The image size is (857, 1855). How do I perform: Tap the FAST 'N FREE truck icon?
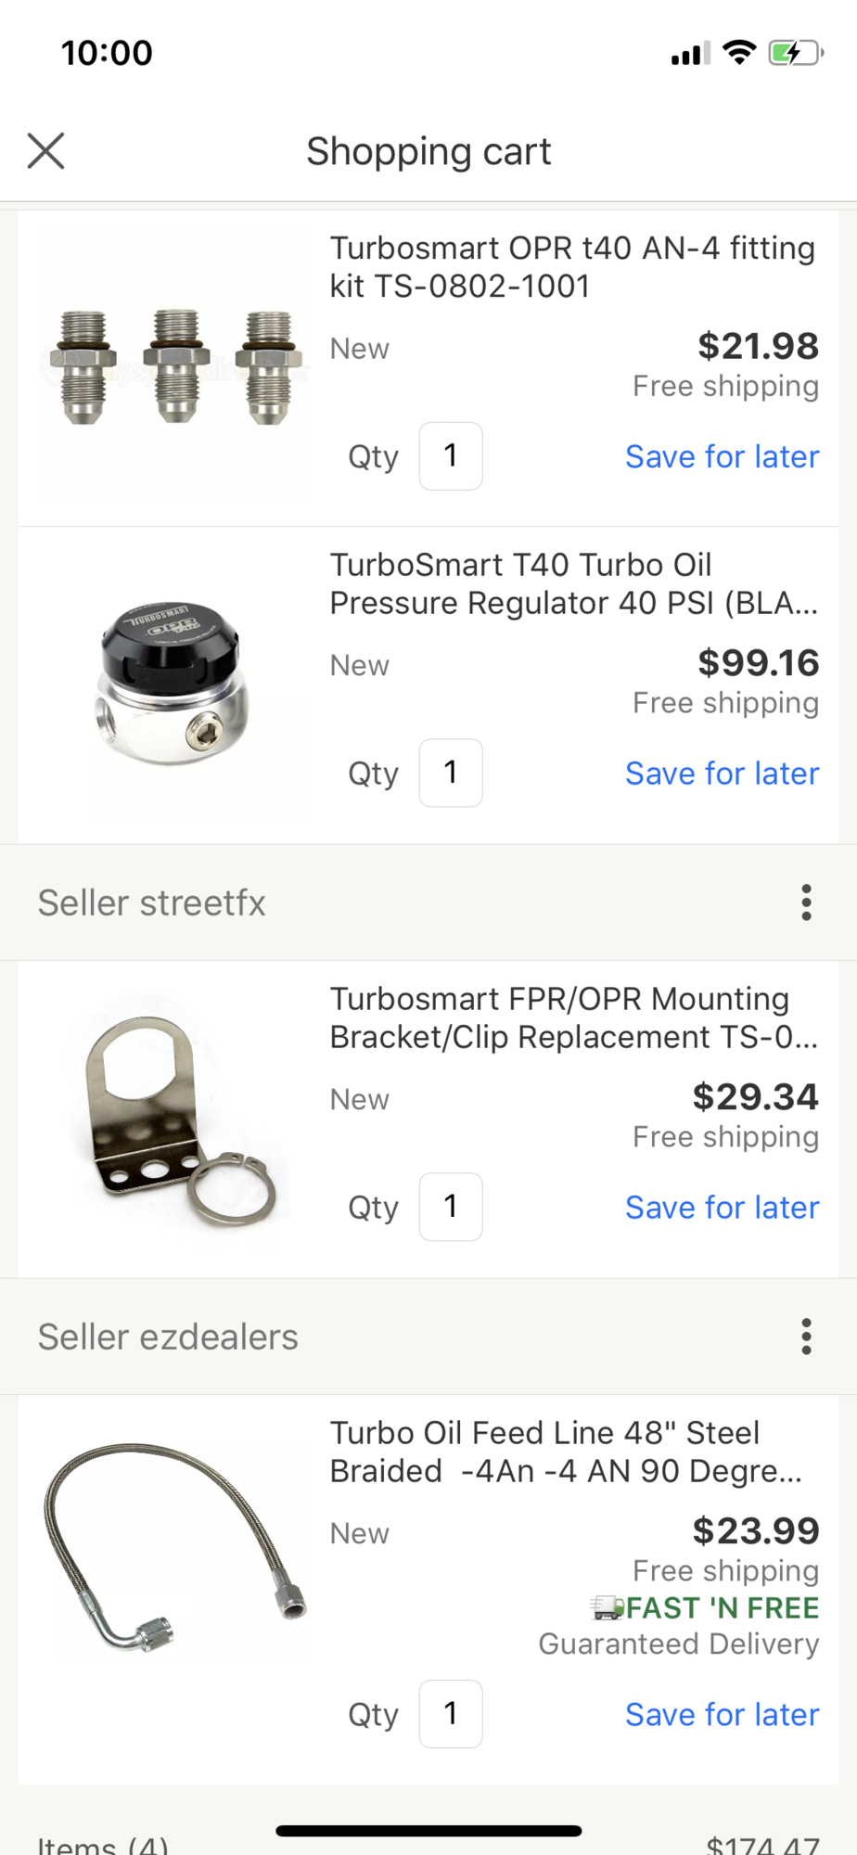608,1607
